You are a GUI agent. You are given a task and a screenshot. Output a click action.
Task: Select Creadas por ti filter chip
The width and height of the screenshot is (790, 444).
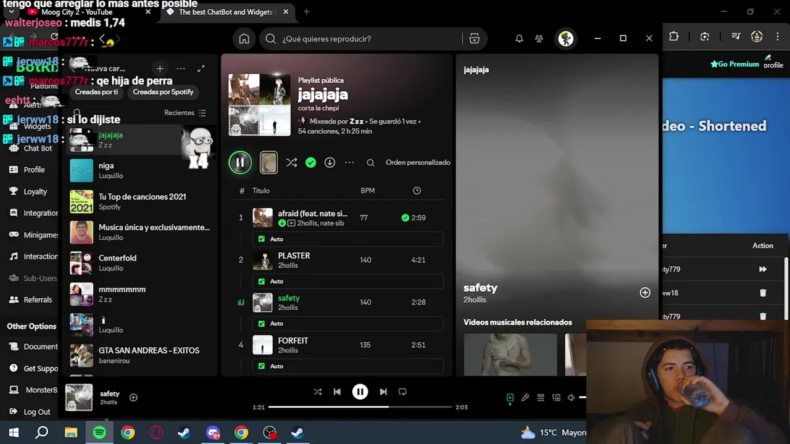[96, 92]
